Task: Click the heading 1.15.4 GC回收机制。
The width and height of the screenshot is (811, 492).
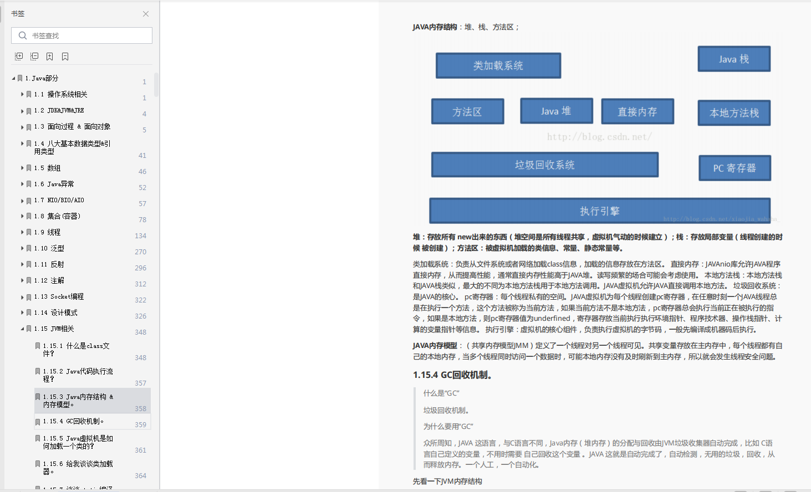Action: pyautogui.click(x=452, y=375)
